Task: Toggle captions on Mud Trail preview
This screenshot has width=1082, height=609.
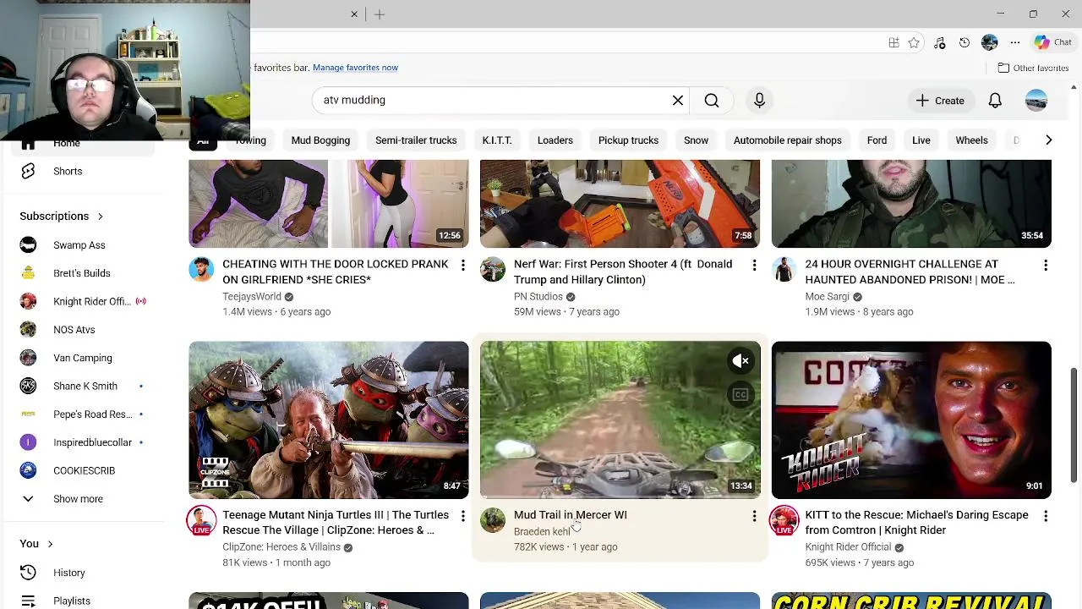Action: 740,394
